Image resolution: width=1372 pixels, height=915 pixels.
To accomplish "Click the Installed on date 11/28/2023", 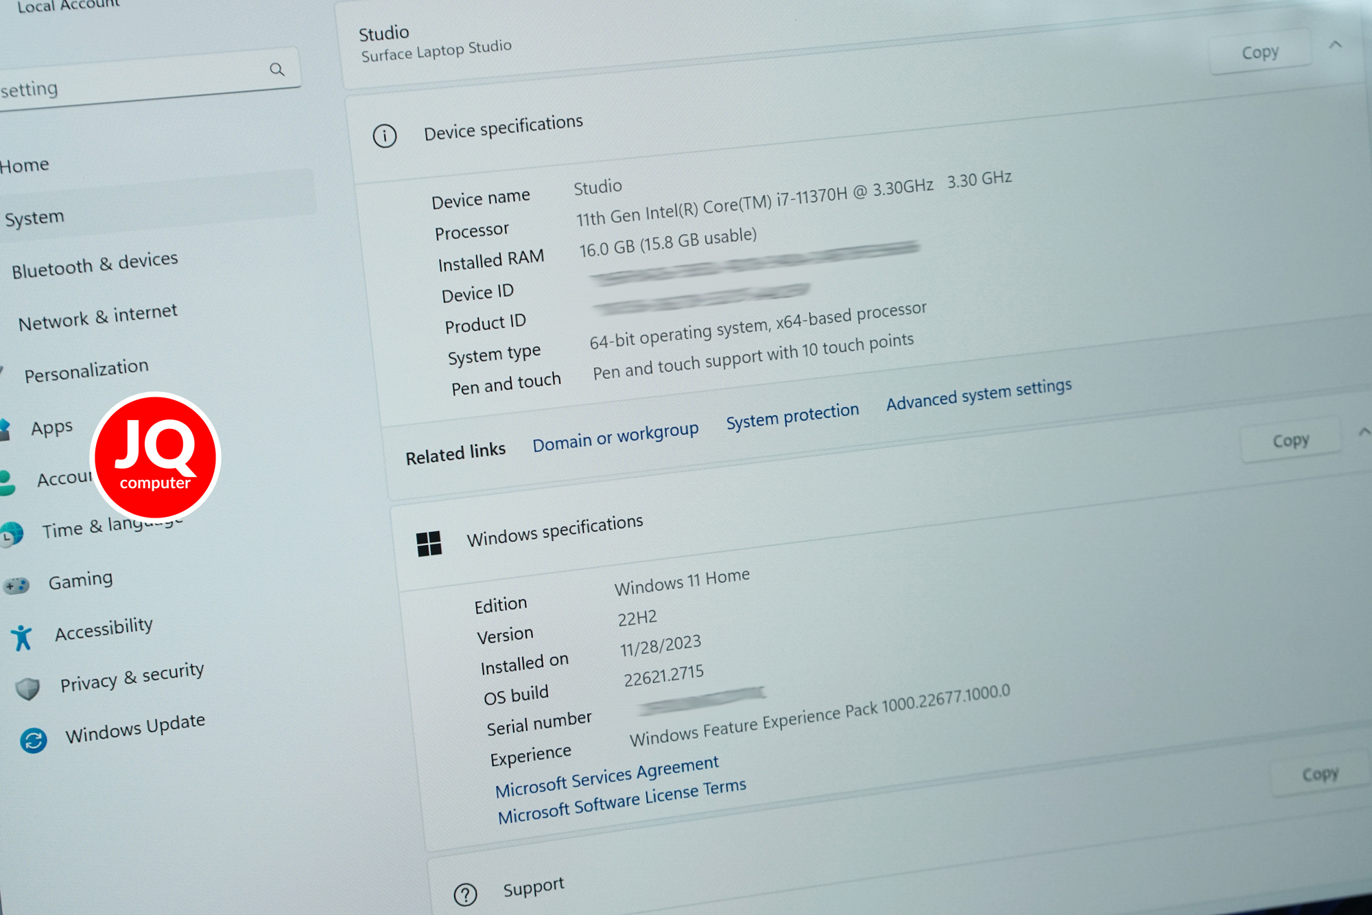I will (x=661, y=646).
